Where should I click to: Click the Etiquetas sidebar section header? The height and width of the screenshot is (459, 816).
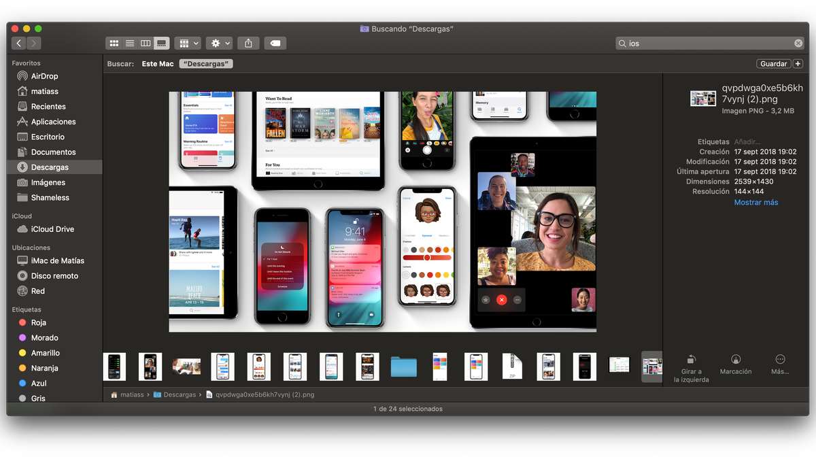27,309
